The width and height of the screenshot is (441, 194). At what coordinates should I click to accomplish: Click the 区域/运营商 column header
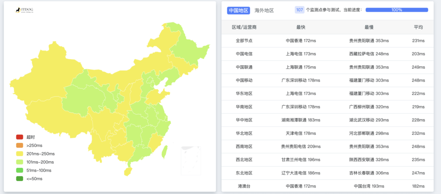tap(244, 27)
